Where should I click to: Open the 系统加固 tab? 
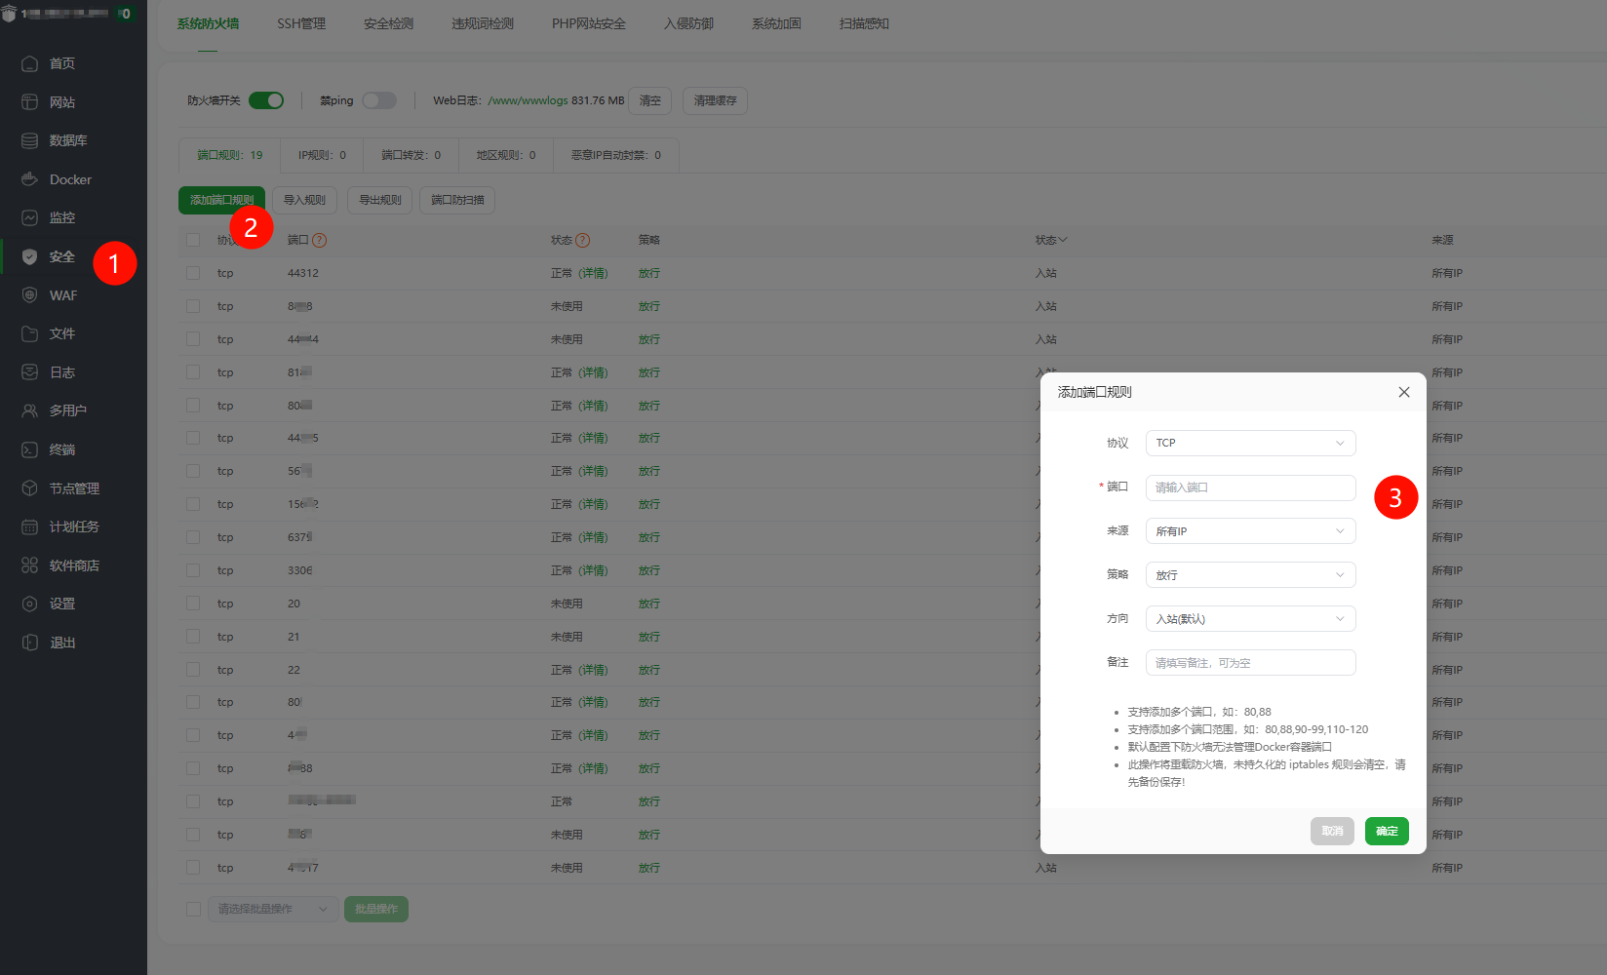(776, 23)
